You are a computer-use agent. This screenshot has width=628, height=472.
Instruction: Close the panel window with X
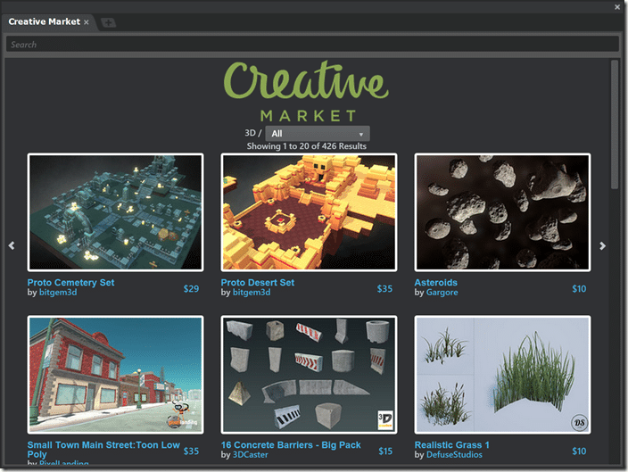pos(617,7)
